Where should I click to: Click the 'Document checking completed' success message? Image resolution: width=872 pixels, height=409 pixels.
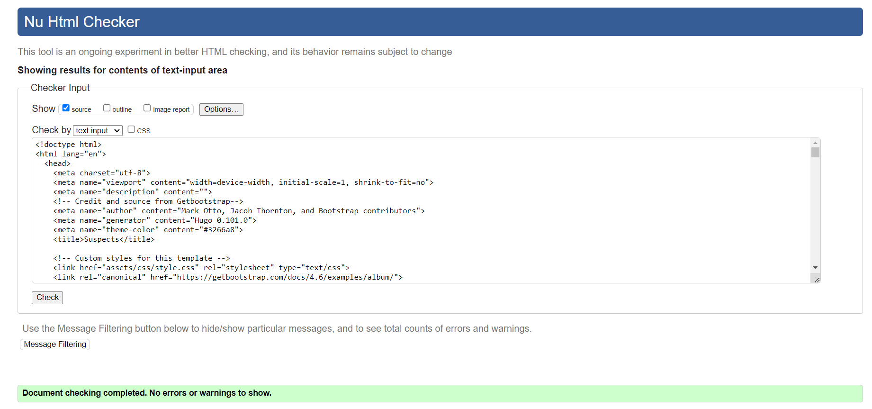click(440, 393)
